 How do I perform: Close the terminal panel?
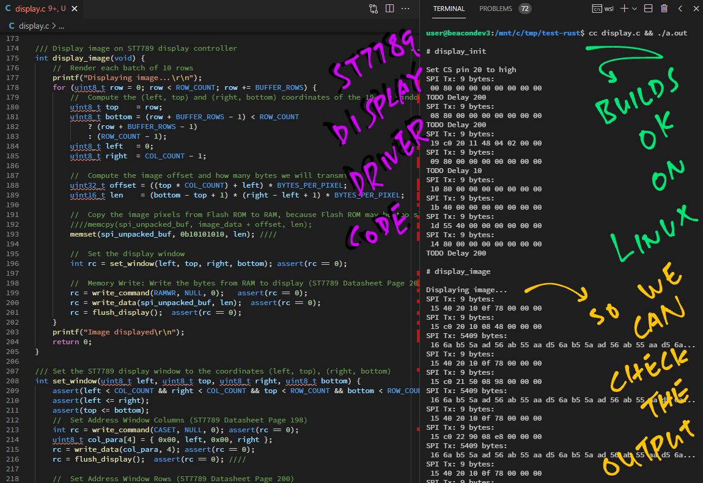pos(696,9)
